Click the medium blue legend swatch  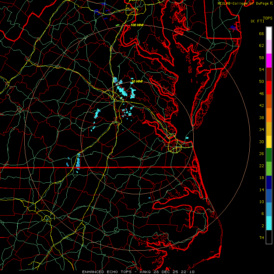[x=269, y=196]
